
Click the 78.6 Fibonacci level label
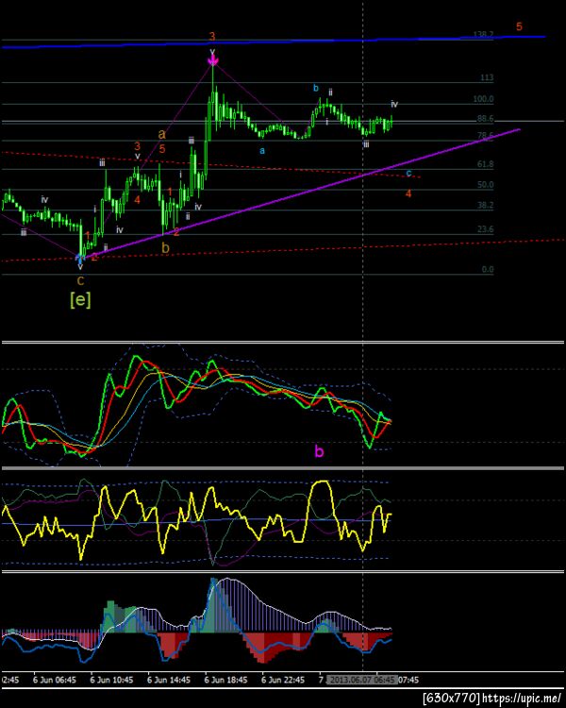tap(485, 135)
